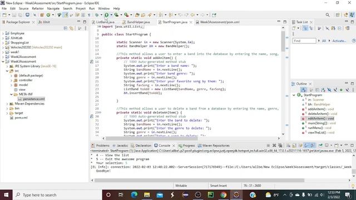Click the Pin Console icon
Viewport: 356px width, 200px height.
320,146
